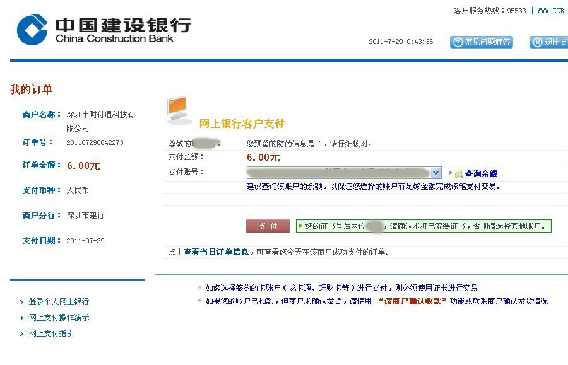568x365 pixels.
Task: Click the 我的订单 heading
Action: [31, 90]
